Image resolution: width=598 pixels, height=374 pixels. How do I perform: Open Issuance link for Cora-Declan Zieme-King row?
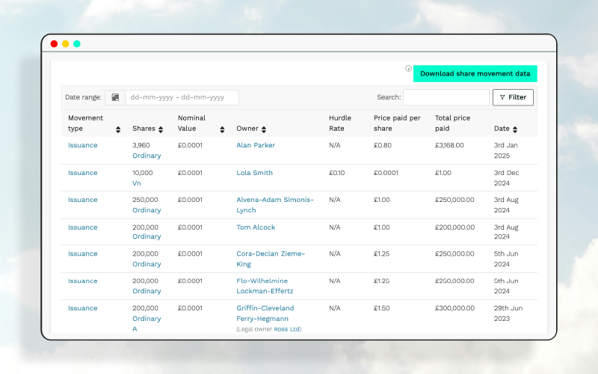[x=83, y=254]
